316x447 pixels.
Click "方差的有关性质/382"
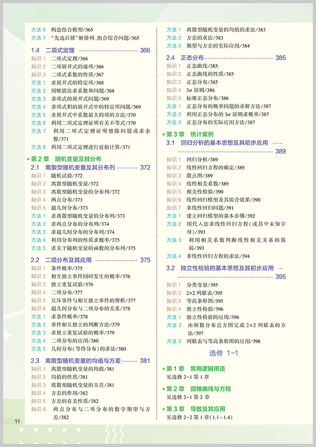coord(75,401)
